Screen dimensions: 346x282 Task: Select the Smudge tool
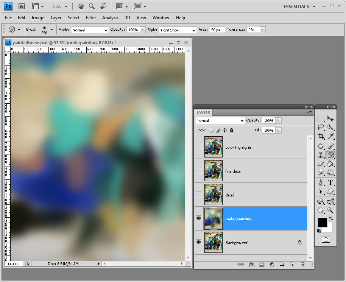[321, 172]
